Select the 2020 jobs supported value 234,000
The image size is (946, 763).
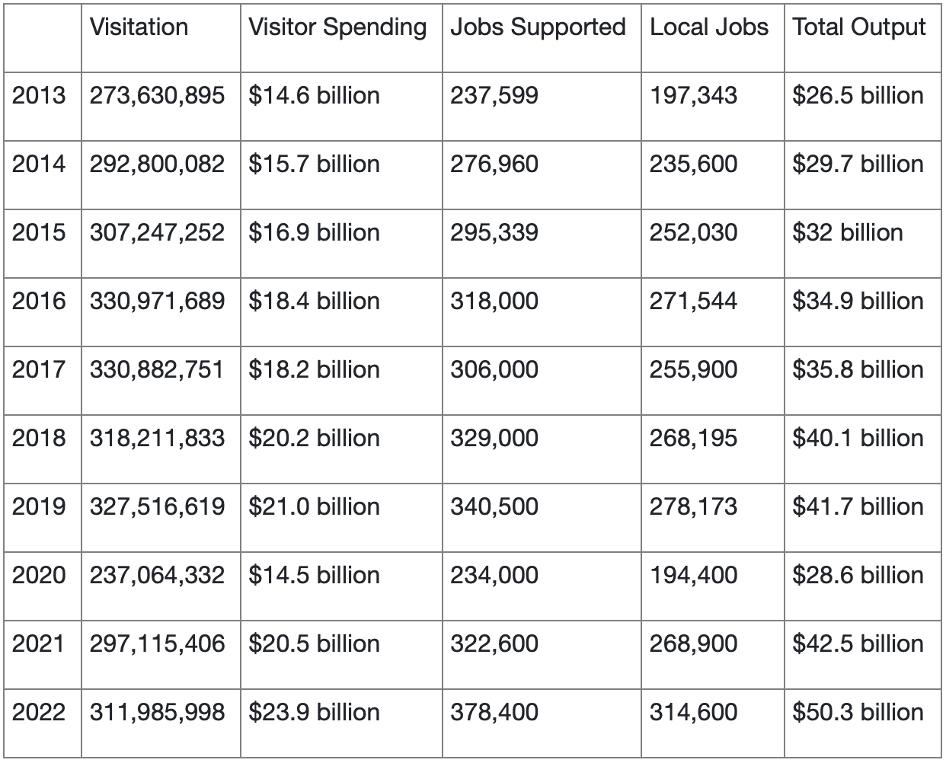(494, 575)
